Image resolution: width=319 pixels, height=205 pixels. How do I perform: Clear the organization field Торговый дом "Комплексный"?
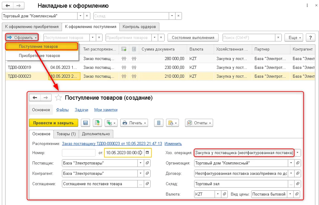coord(87,16)
